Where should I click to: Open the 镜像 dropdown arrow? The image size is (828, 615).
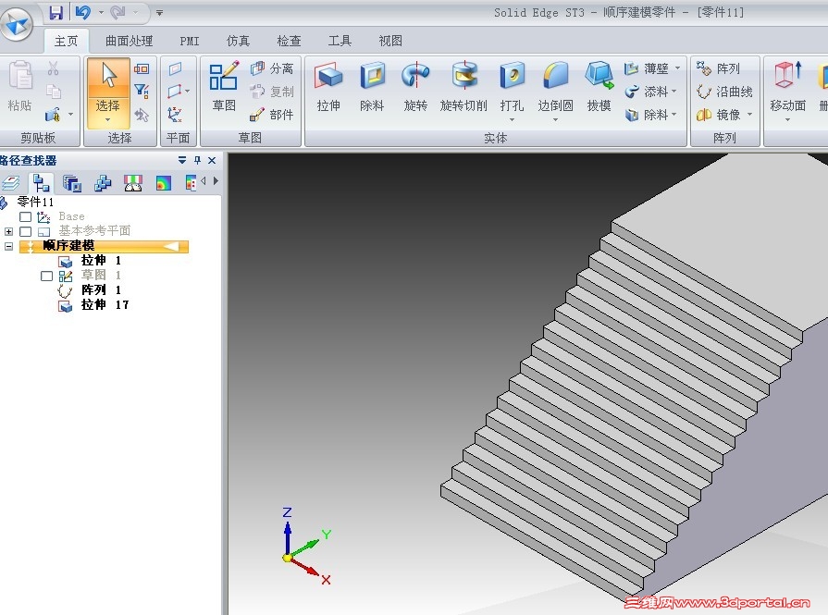click(749, 115)
